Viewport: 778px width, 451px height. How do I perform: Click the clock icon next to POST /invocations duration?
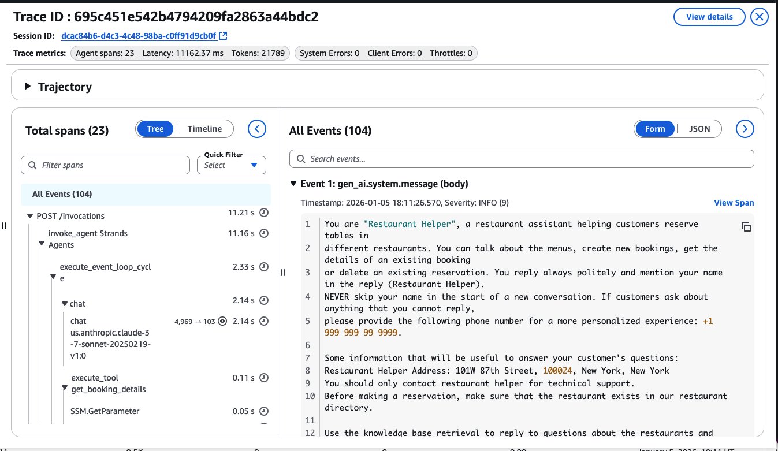click(263, 215)
